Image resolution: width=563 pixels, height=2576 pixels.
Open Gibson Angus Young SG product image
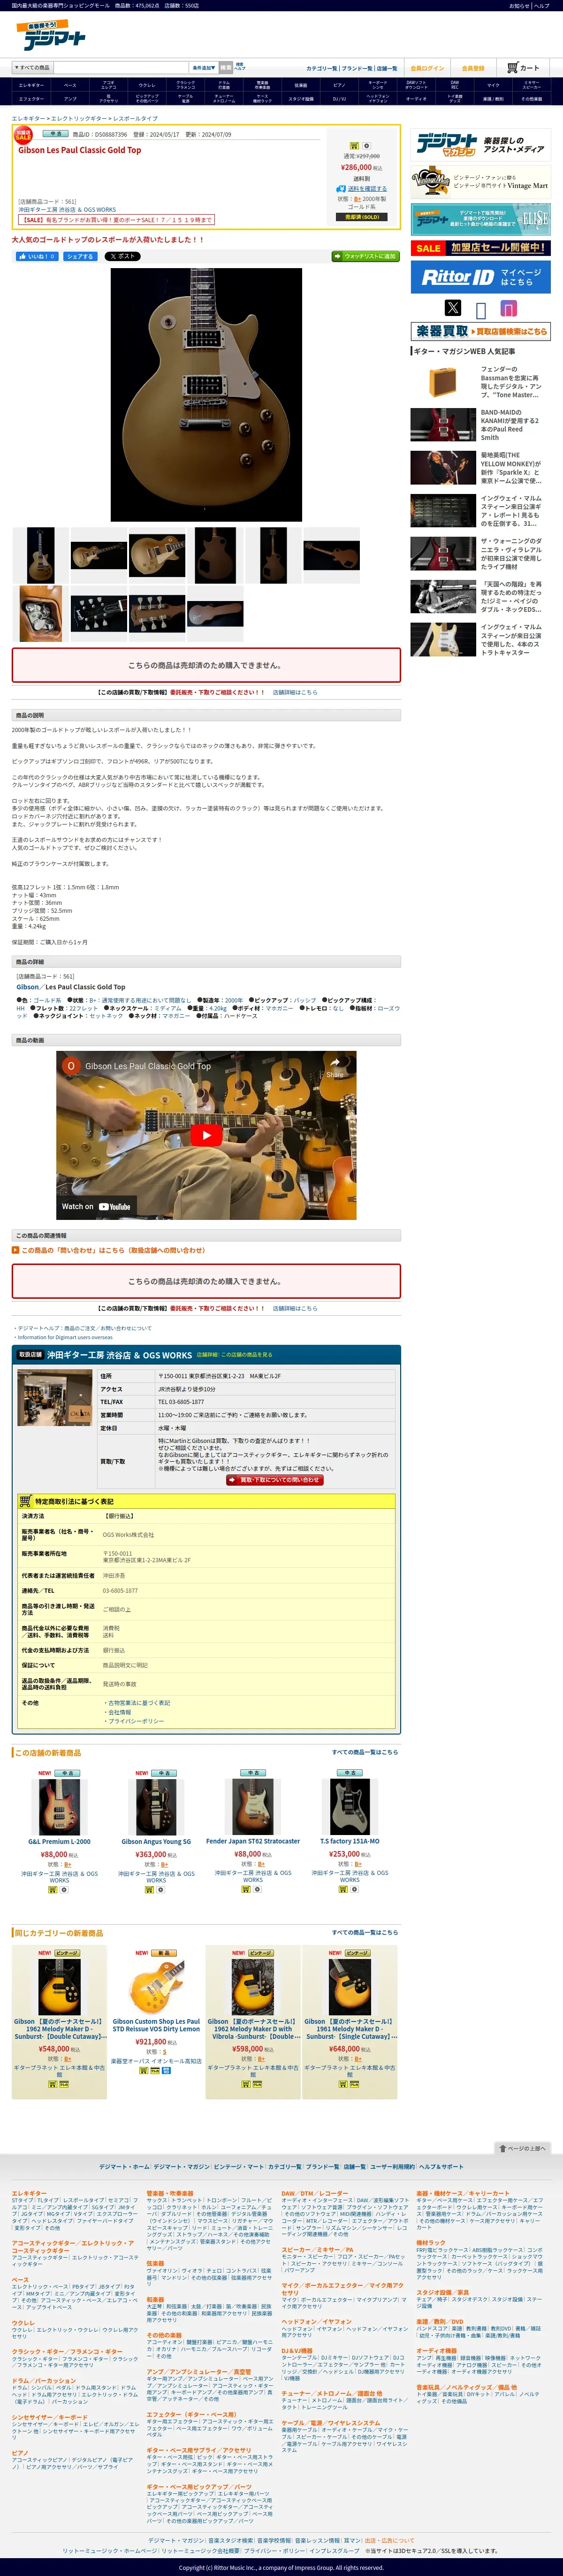point(156,1807)
